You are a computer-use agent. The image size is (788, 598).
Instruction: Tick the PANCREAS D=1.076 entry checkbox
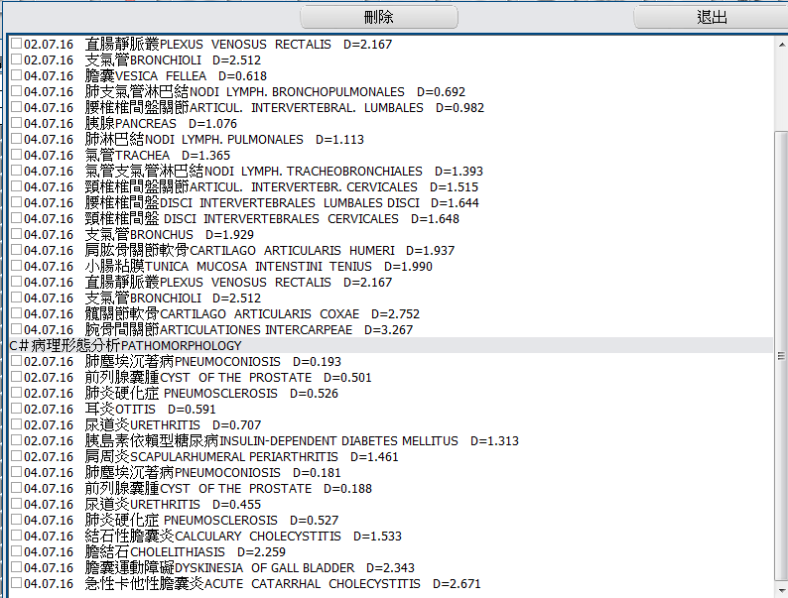coord(16,124)
